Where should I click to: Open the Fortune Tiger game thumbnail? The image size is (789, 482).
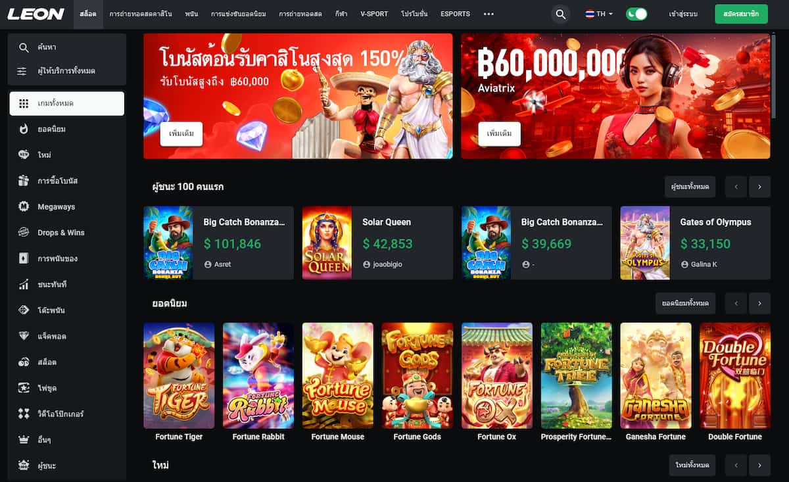179,375
